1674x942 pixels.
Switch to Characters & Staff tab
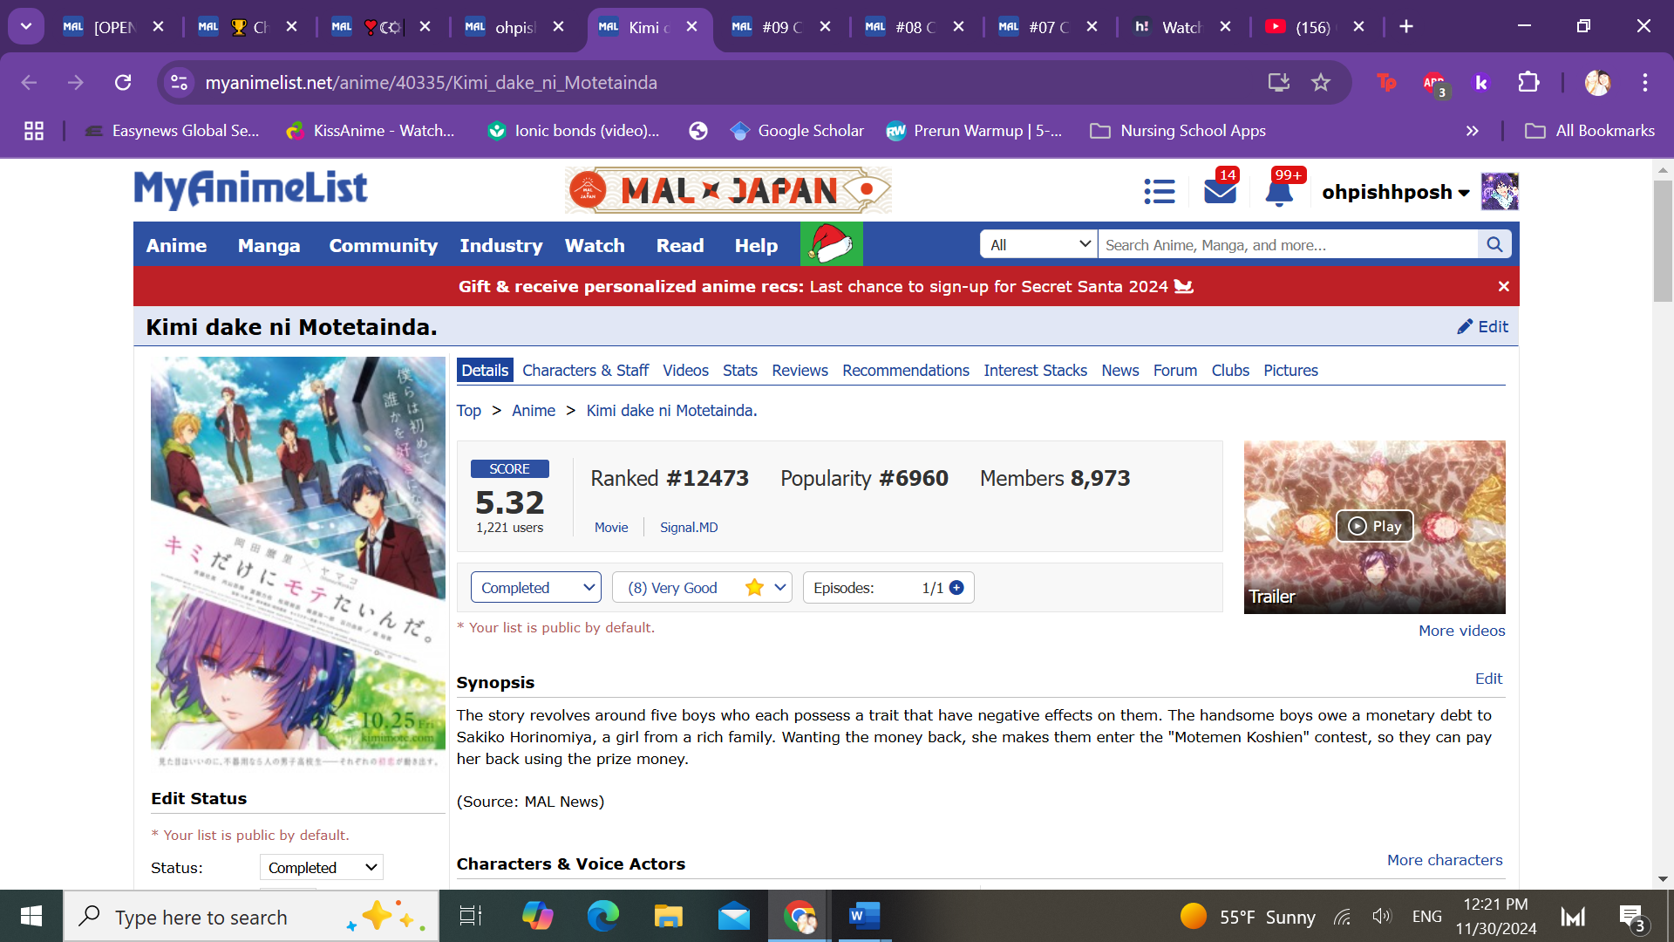(x=585, y=371)
